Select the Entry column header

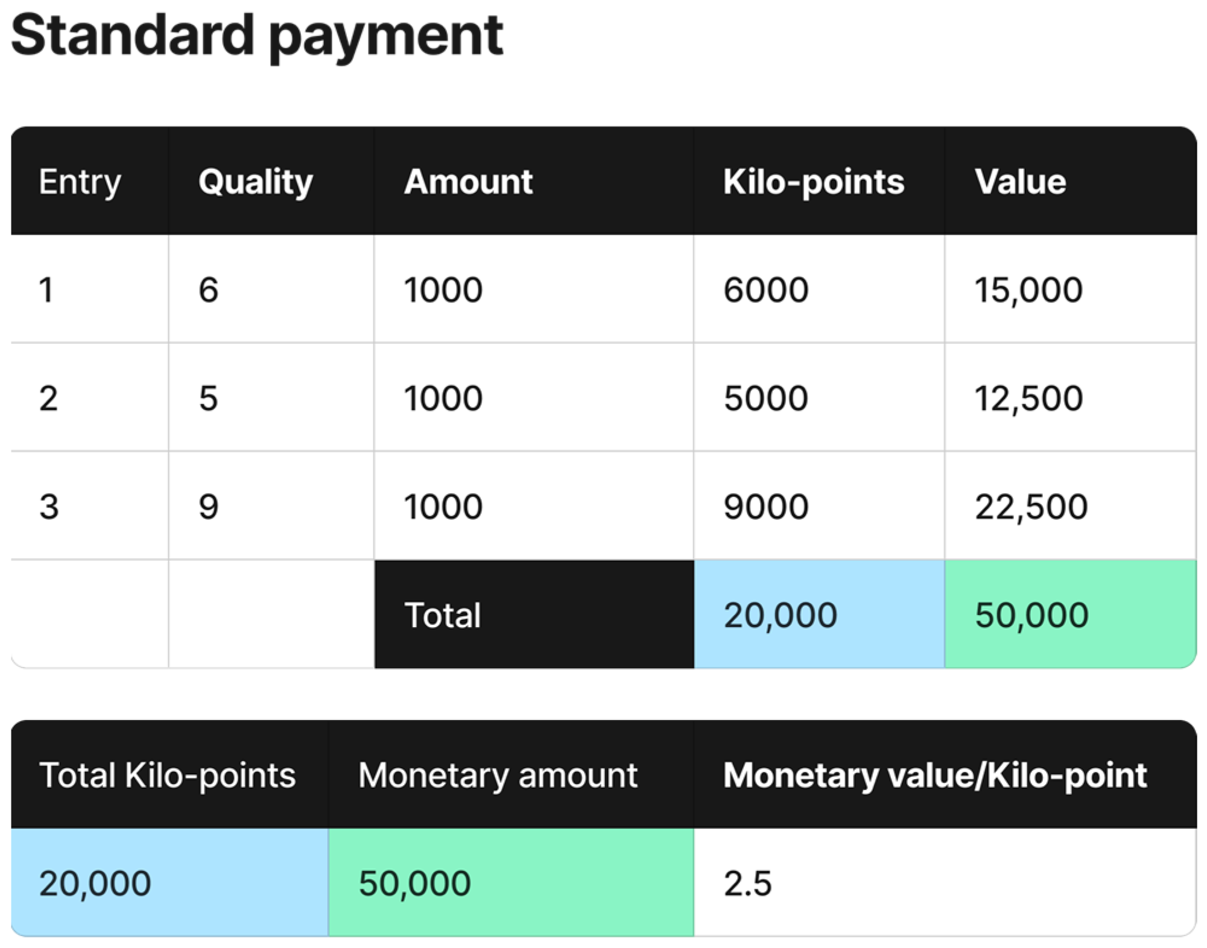click(80, 182)
